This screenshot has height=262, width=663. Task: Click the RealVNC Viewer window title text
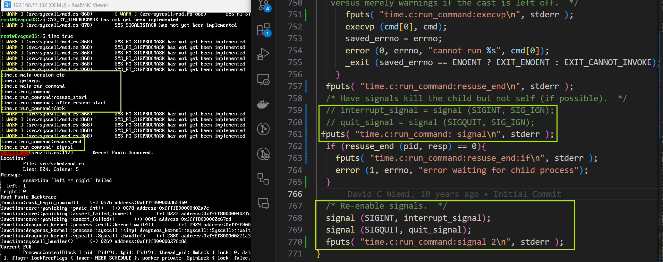60,5
